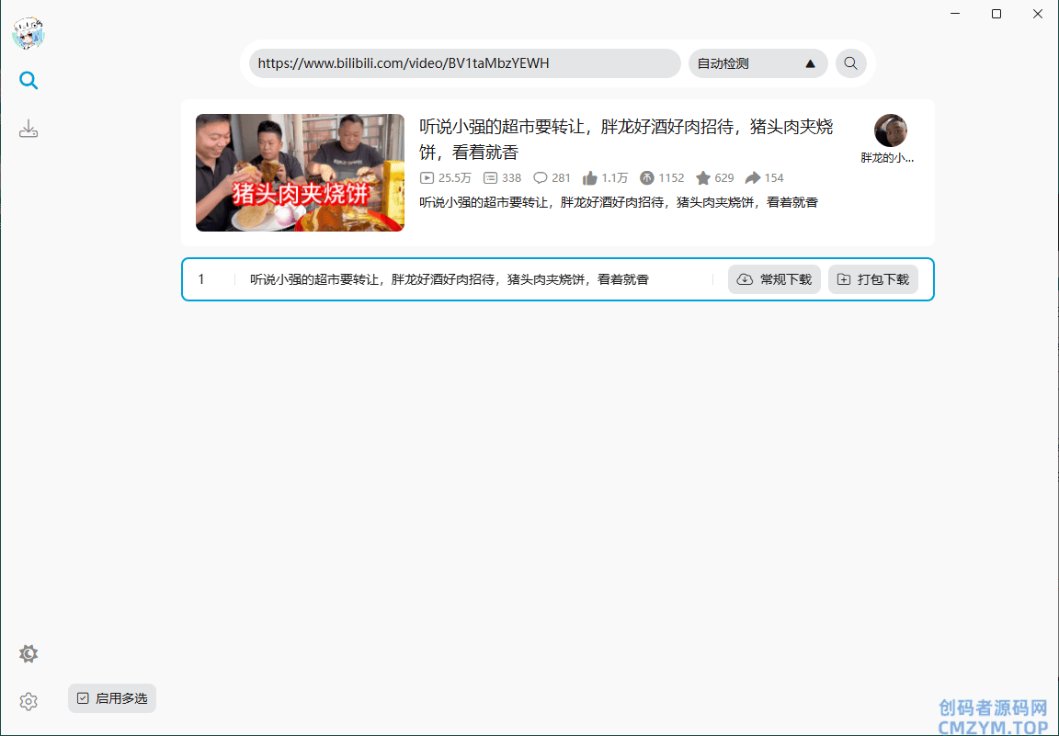Click the share arrow icon showing 154
The image size is (1059, 736).
[x=753, y=178]
